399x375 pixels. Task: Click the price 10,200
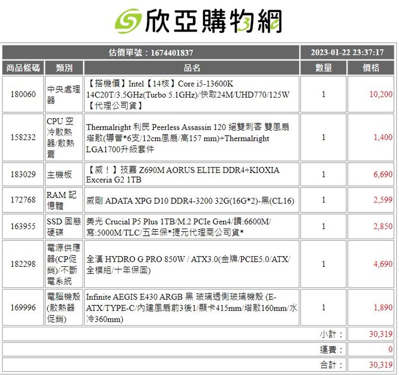coord(381,94)
